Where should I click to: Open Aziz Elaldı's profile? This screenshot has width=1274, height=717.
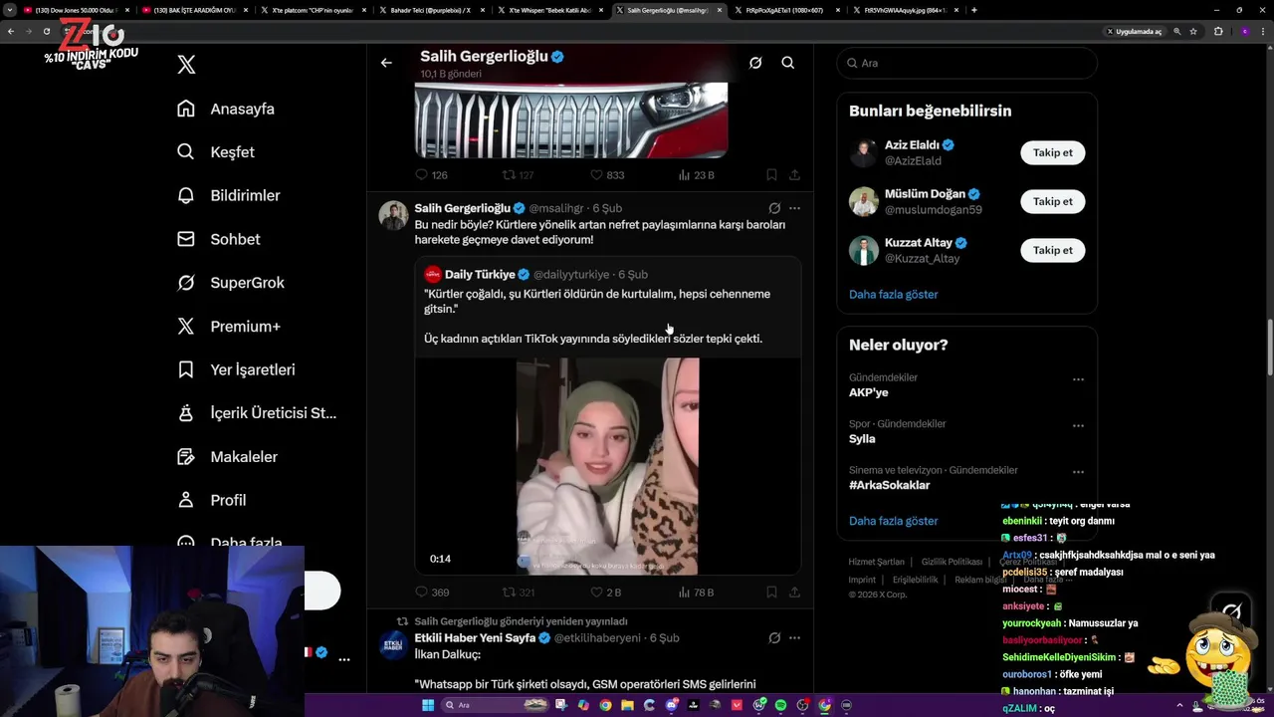[x=911, y=145]
